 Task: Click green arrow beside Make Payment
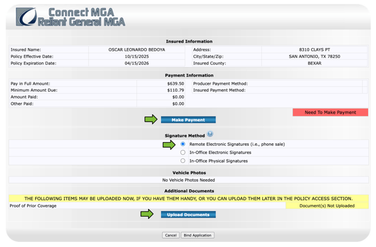[x=151, y=119]
